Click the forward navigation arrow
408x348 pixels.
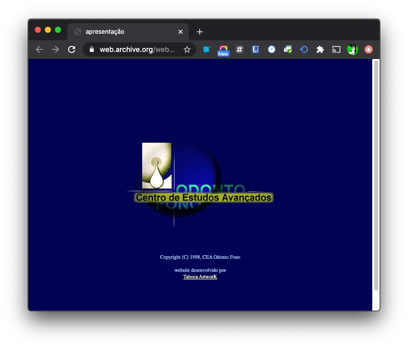click(55, 49)
